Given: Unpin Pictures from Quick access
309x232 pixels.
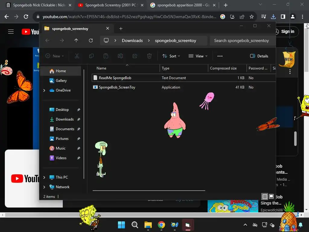Looking at the screenshot, I should click(x=79, y=139).
